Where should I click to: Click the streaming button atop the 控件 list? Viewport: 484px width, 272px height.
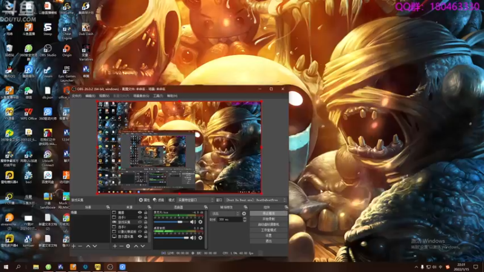tap(269, 213)
